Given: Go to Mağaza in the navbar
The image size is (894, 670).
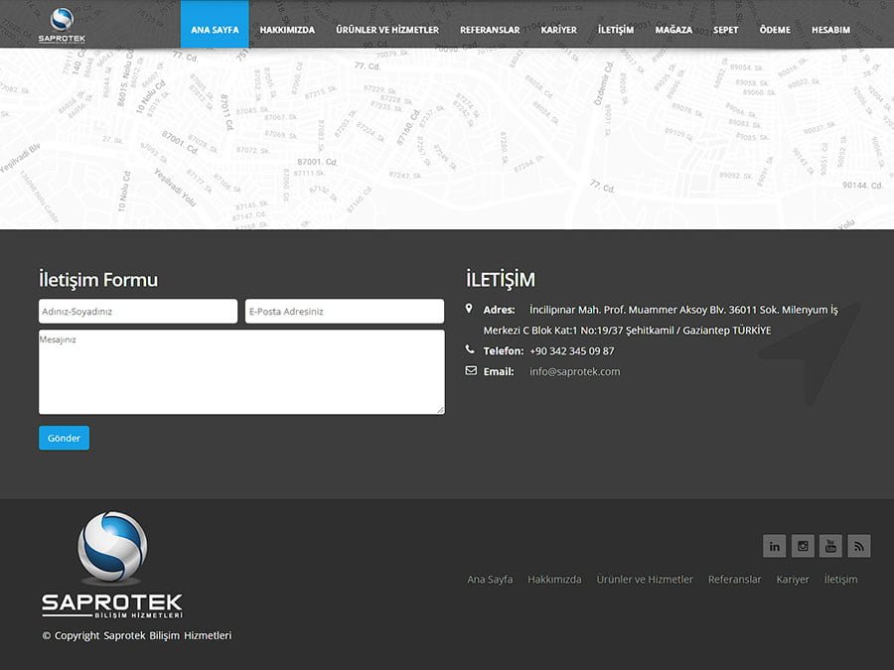Looking at the screenshot, I should (x=673, y=30).
